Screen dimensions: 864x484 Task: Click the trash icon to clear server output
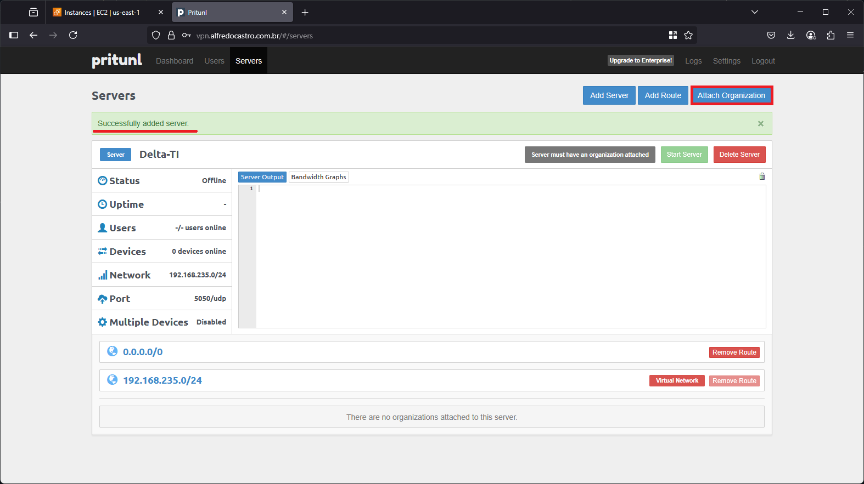[x=762, y=176]
